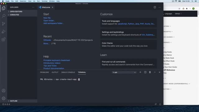Select the Welcome editor tab

46,7
